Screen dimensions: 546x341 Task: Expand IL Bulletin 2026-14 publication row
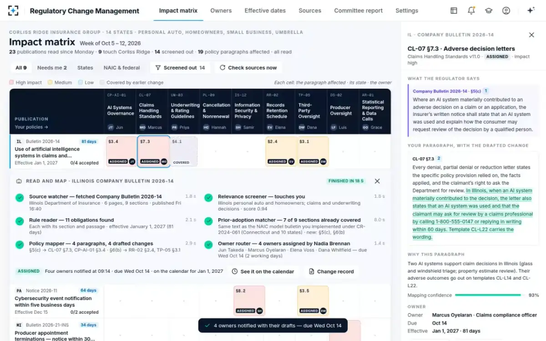click(x=57, y=152)
